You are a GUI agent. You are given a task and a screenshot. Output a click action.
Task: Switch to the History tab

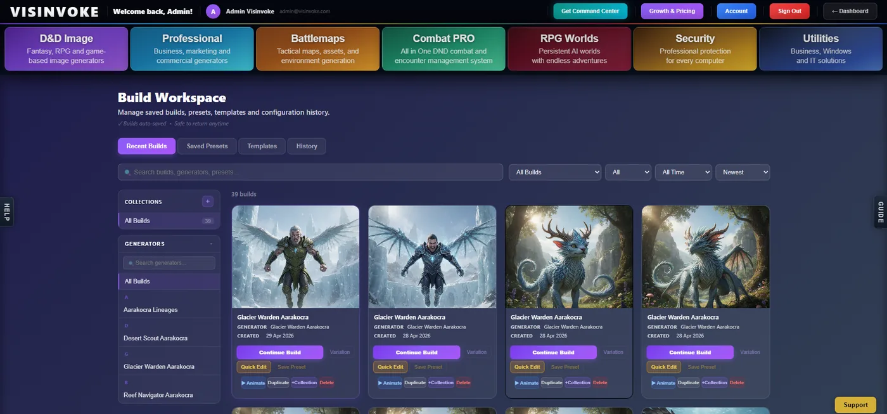(307, 146)
